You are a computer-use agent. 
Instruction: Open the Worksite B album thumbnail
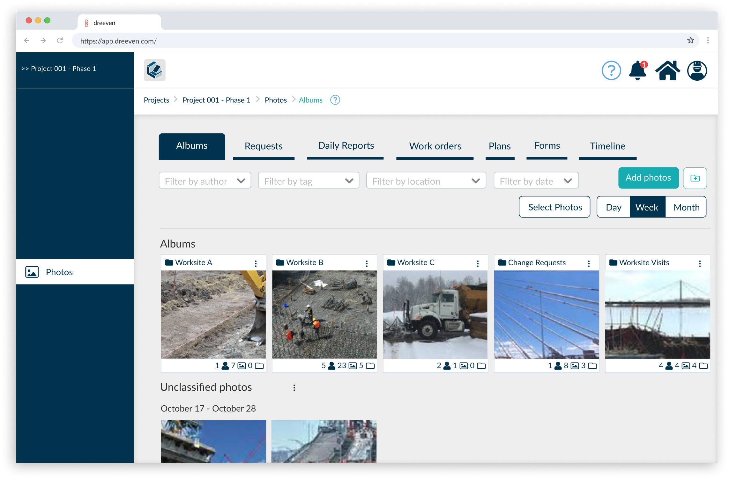(x=324, y=314)
